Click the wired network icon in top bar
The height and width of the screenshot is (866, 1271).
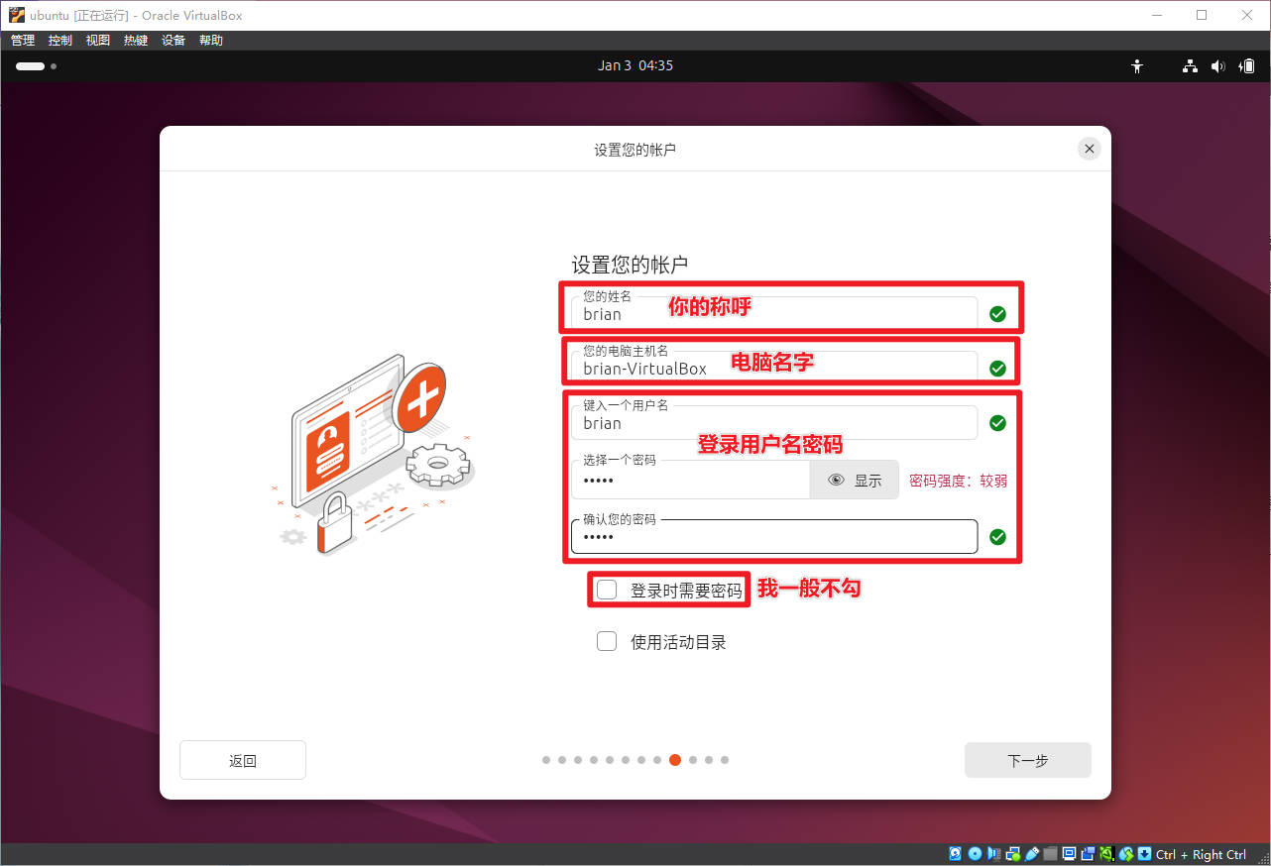point(1190,66)
